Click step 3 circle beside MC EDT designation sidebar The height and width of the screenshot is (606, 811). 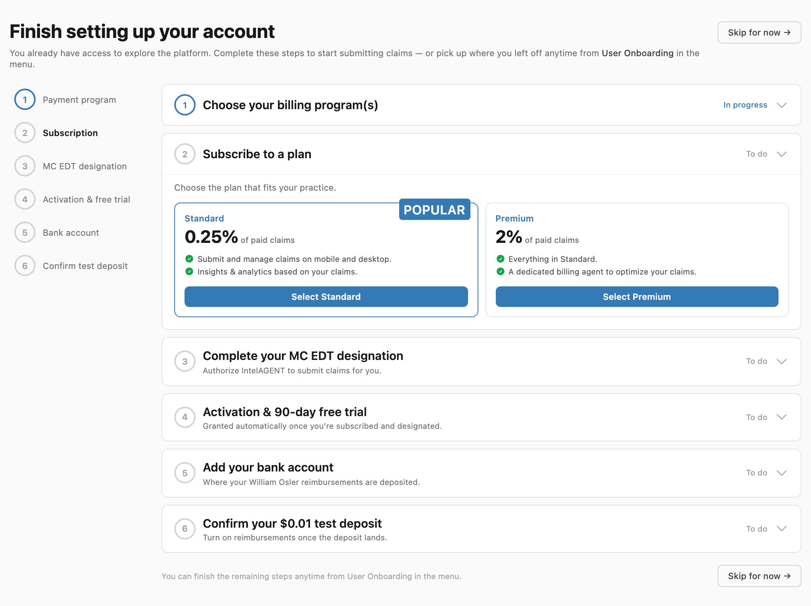tap(25, 166)
